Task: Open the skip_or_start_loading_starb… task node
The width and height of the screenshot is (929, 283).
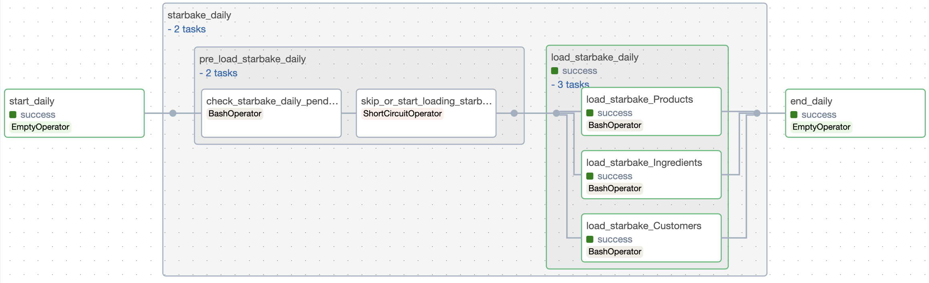Action: 426,113
